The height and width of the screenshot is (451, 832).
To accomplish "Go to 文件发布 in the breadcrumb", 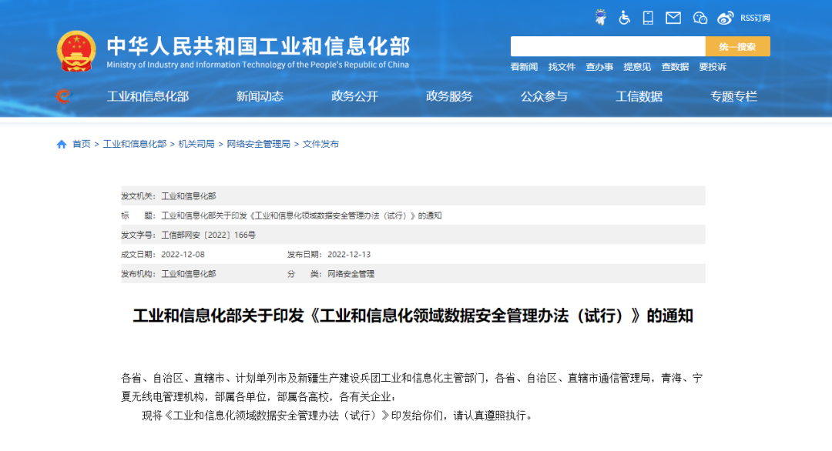I will click(x=320, y=144).
